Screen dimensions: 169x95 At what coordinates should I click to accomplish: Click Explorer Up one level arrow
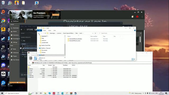(x=45, y=33)
